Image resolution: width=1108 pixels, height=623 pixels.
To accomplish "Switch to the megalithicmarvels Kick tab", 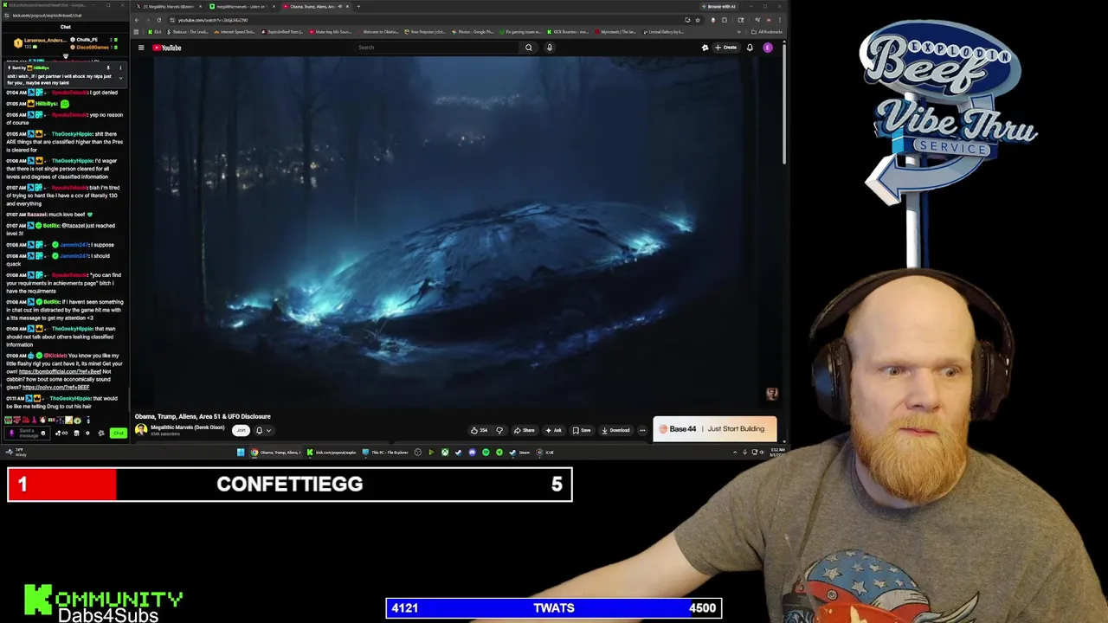I will click(241, 6).
